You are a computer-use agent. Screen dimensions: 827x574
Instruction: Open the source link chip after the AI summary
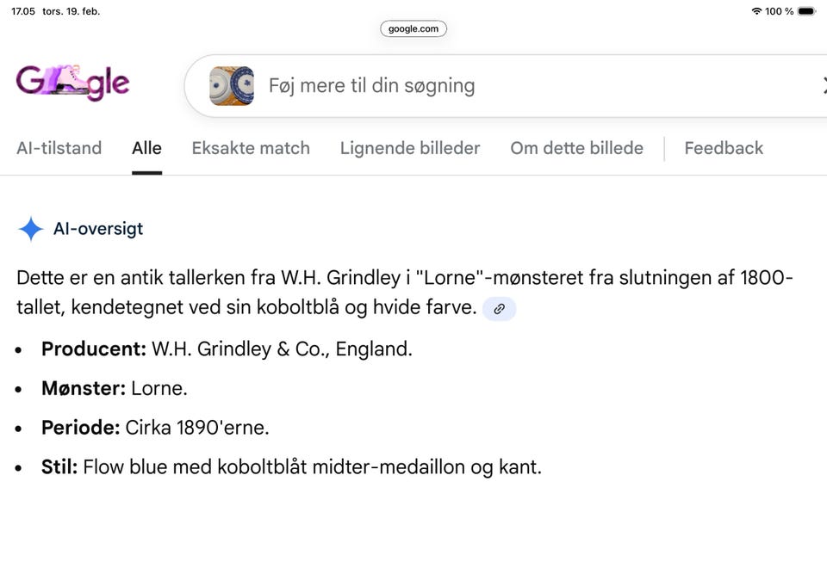tap(499, 308)
